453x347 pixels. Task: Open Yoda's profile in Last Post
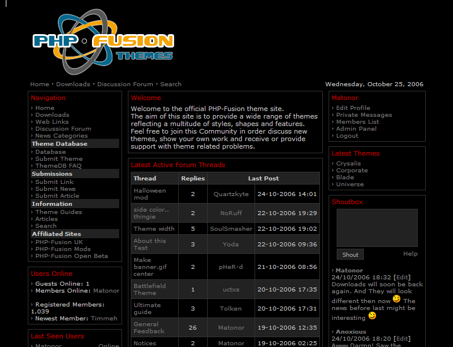coord(230,244)
